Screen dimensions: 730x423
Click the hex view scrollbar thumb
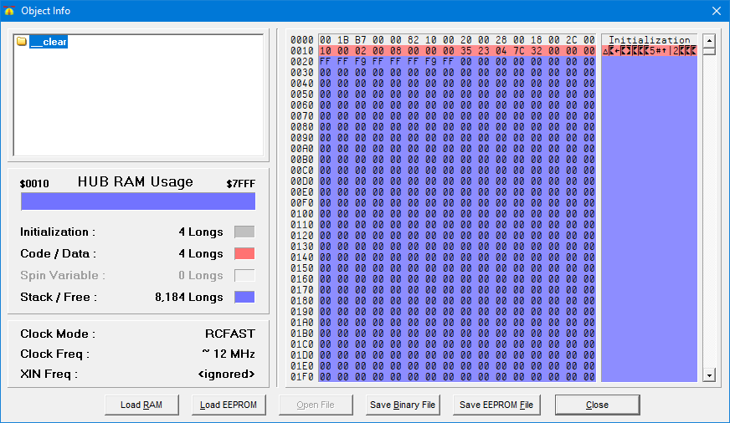(x=709, y=51)
